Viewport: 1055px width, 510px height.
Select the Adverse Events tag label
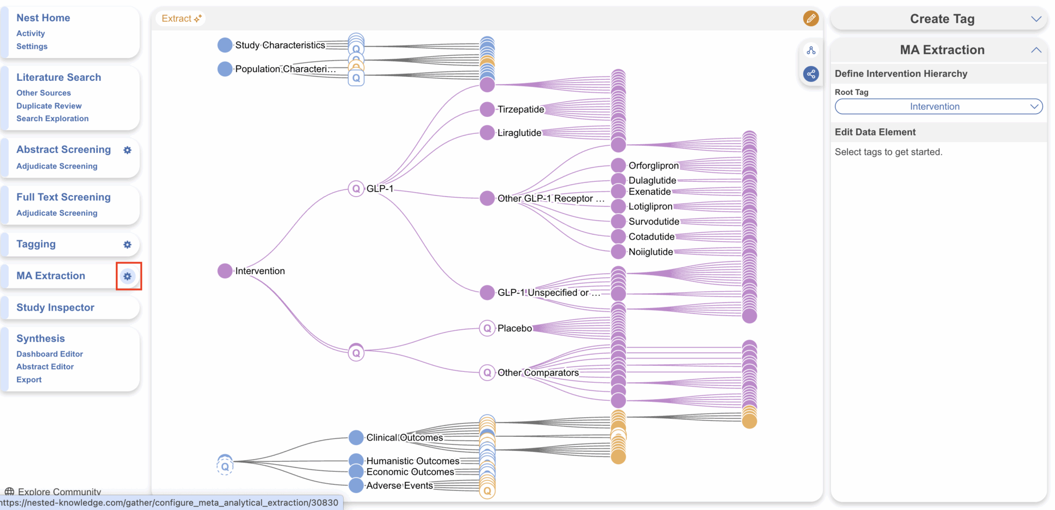[x=400, y=485]
